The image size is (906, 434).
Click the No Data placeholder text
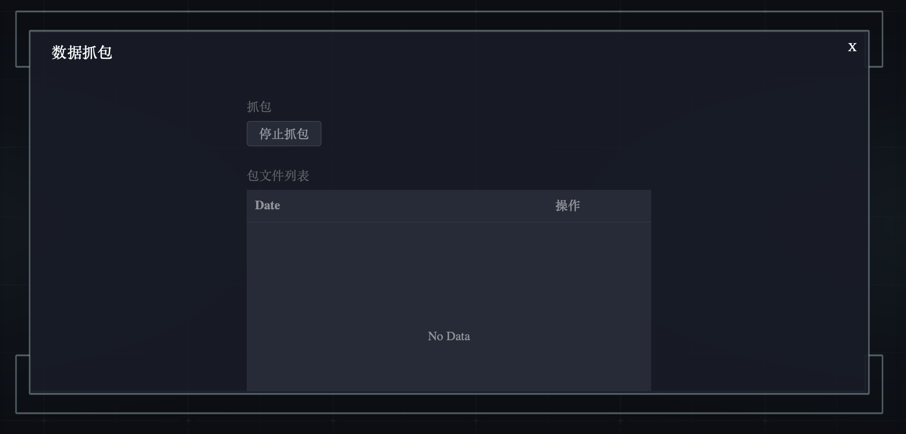pos(448,336)
